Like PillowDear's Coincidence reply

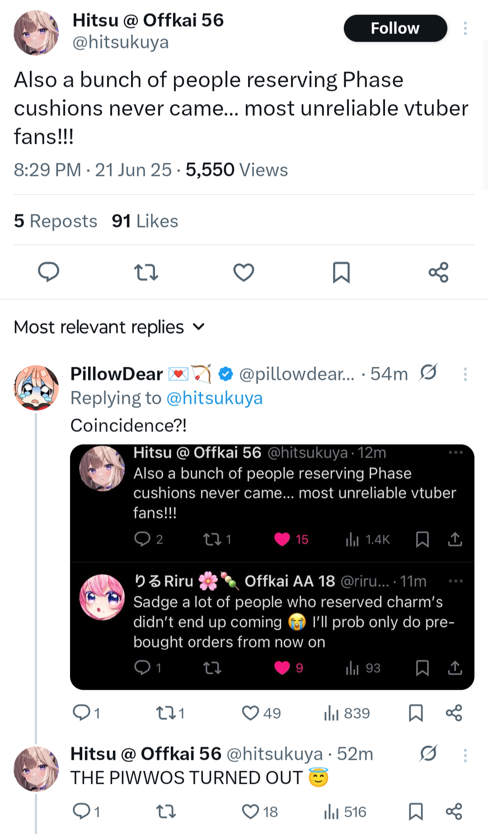261,713
